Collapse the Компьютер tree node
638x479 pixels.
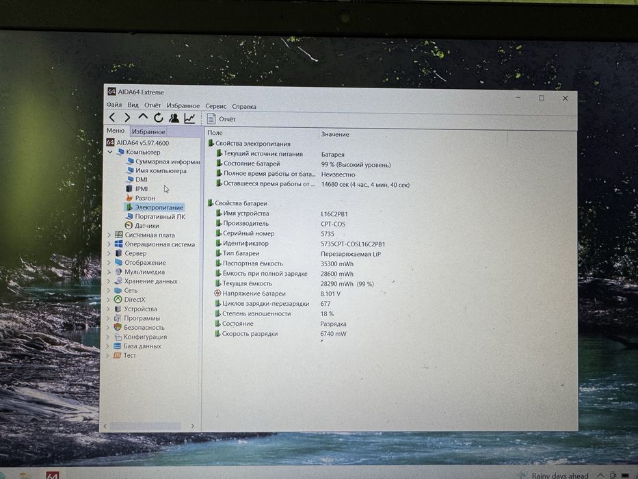(110, 152)
